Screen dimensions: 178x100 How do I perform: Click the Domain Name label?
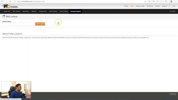[7, 21]
